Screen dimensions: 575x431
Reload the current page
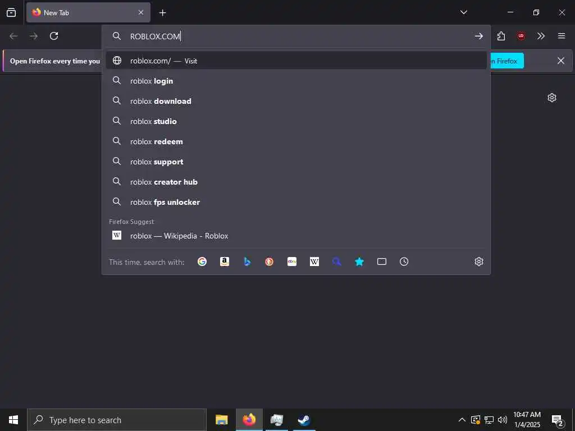point(54,36)
